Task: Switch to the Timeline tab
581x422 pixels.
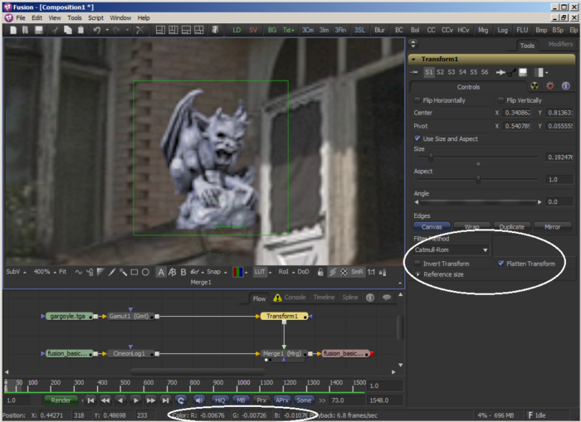Action: pyautogui.click(x=324, y=298)
